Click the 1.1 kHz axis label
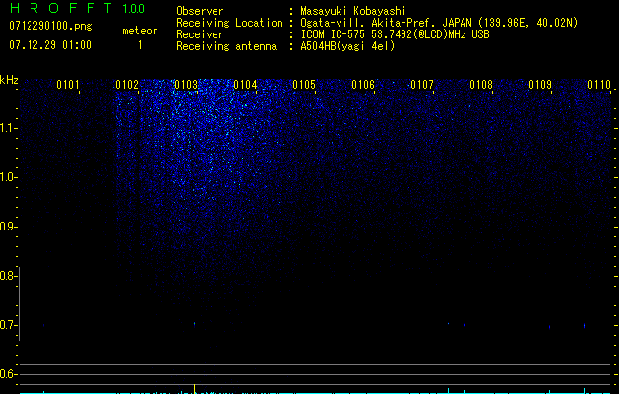The image size is (619, 394). [x=7, y=128]
